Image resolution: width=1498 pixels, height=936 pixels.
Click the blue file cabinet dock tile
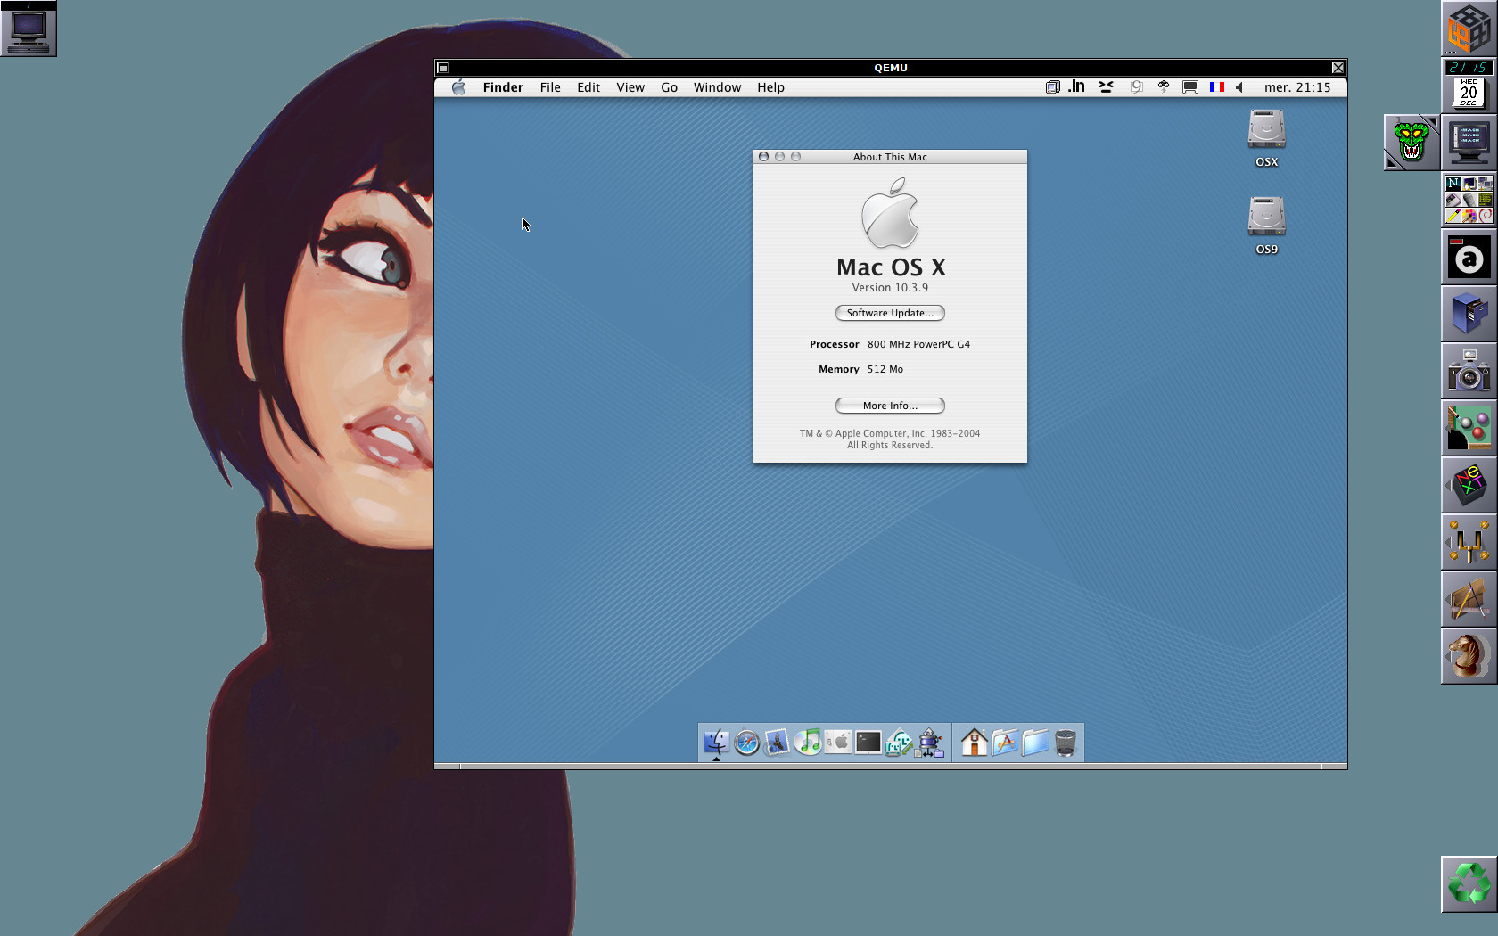tap(1469, 314)
